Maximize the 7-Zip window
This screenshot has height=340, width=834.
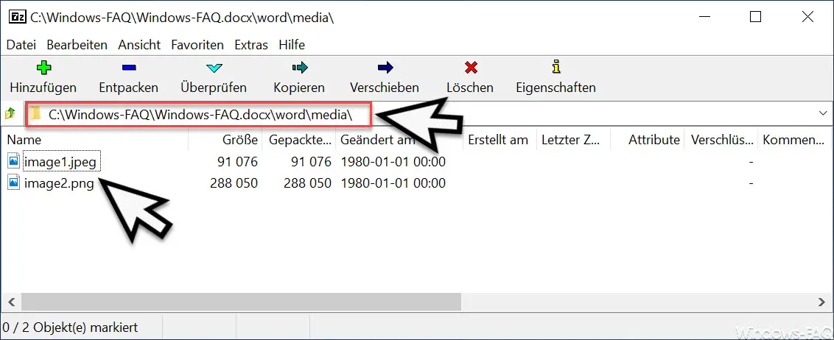pos(755,17)
